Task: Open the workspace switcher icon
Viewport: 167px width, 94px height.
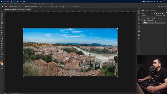Action: pyautogui.click(x=162, y=7)
